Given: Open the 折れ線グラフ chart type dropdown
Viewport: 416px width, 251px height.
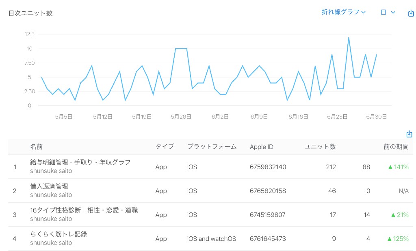Looking at the screenshot, I should [344, 12].
